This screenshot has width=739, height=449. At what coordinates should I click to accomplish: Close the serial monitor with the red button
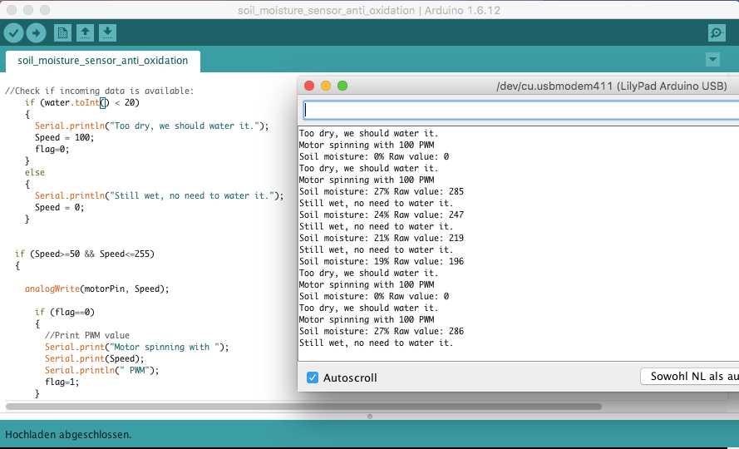(309, 86)
